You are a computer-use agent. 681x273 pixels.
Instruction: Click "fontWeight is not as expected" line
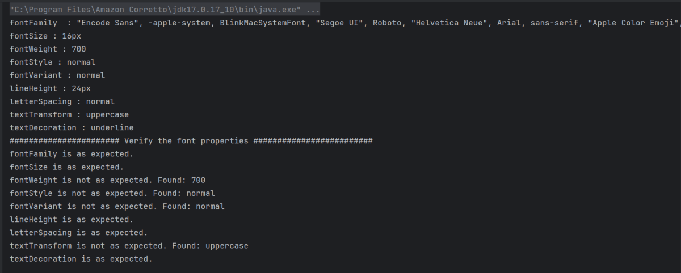(x=107, y=180)
